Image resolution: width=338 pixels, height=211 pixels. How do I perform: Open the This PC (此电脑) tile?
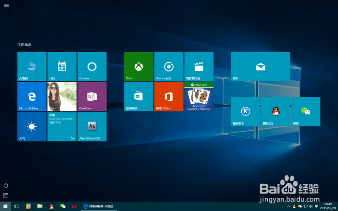[x=32, y=67]
